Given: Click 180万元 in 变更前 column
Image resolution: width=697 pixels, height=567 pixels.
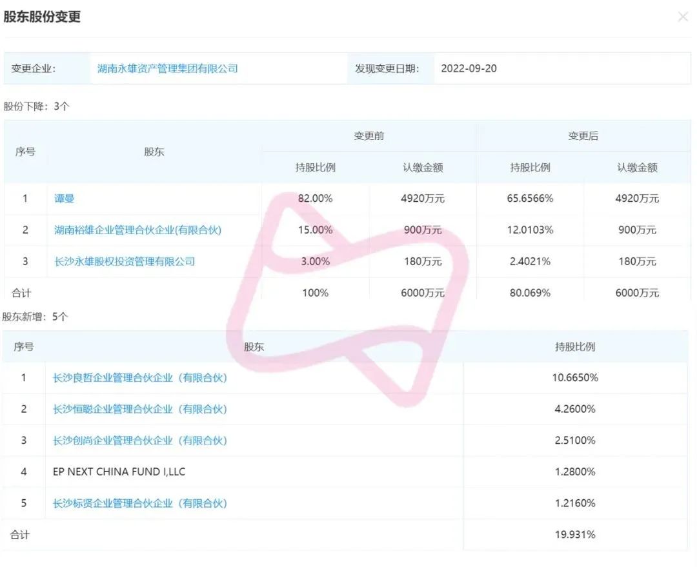Looking at the screenshot, I should pyautogui.click(x=423, y=262).
